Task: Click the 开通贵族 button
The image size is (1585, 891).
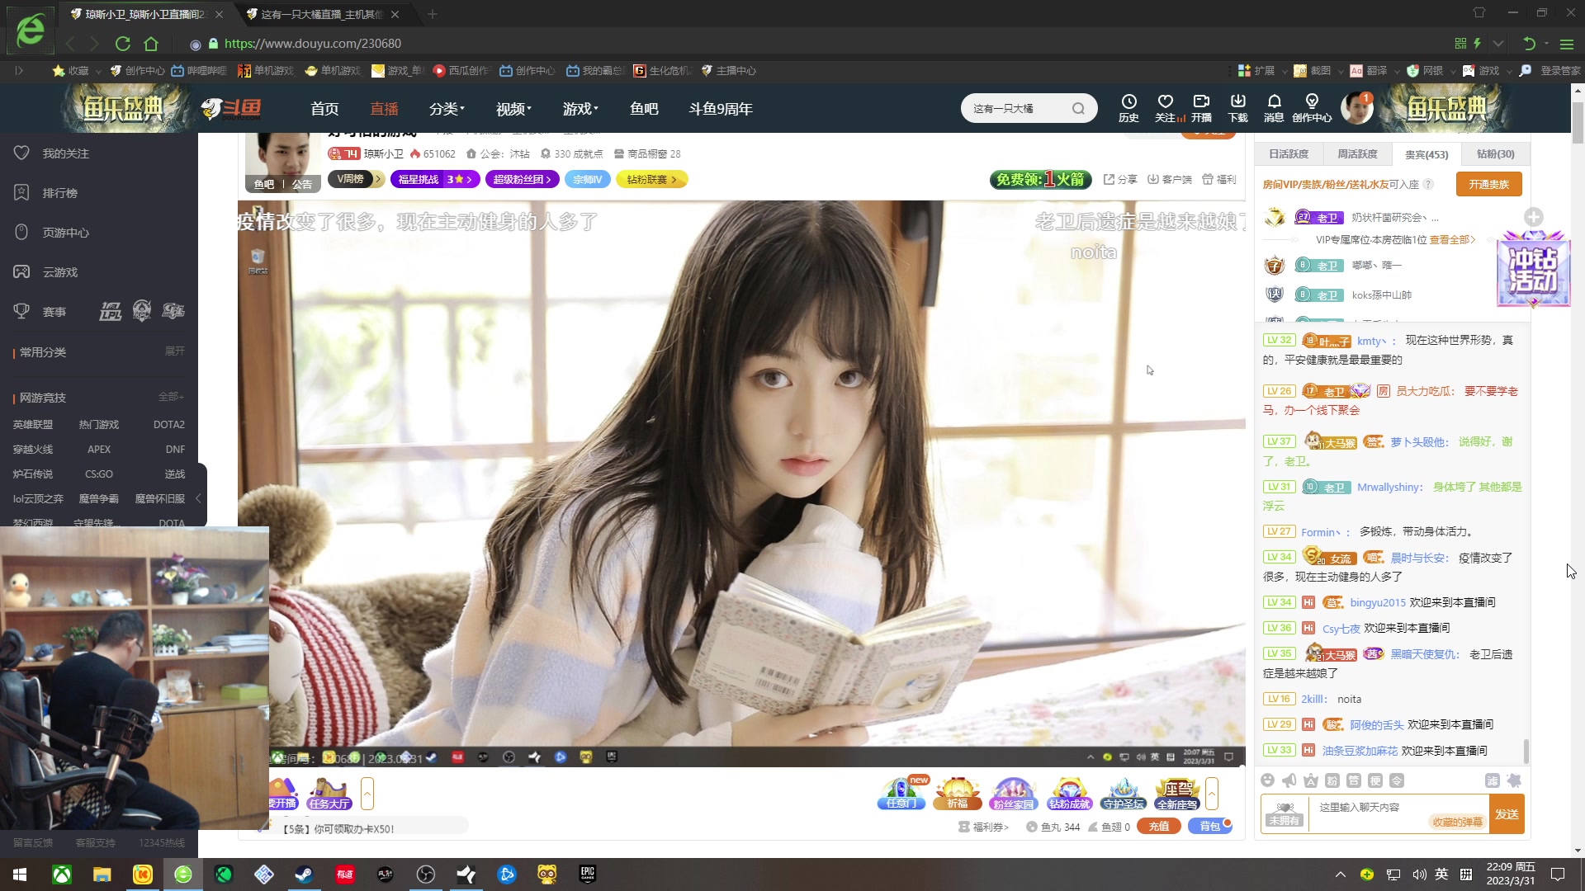Action: pyautogui.click(x=1488, y=184)
